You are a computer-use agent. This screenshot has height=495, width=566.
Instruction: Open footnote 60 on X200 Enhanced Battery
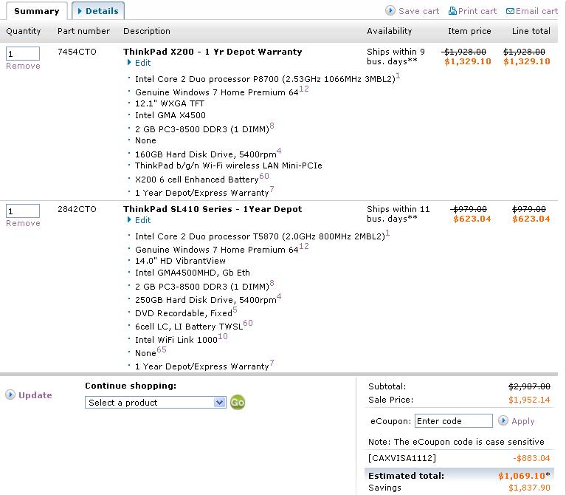click(x=263, y=176)
